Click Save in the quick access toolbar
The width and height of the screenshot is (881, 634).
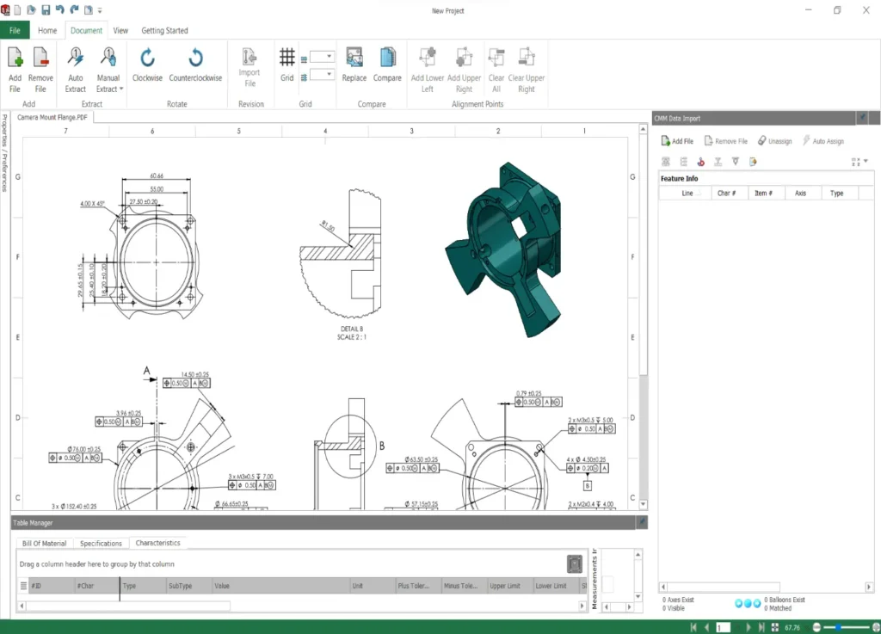pyautogui.click(x=46, y=9)
